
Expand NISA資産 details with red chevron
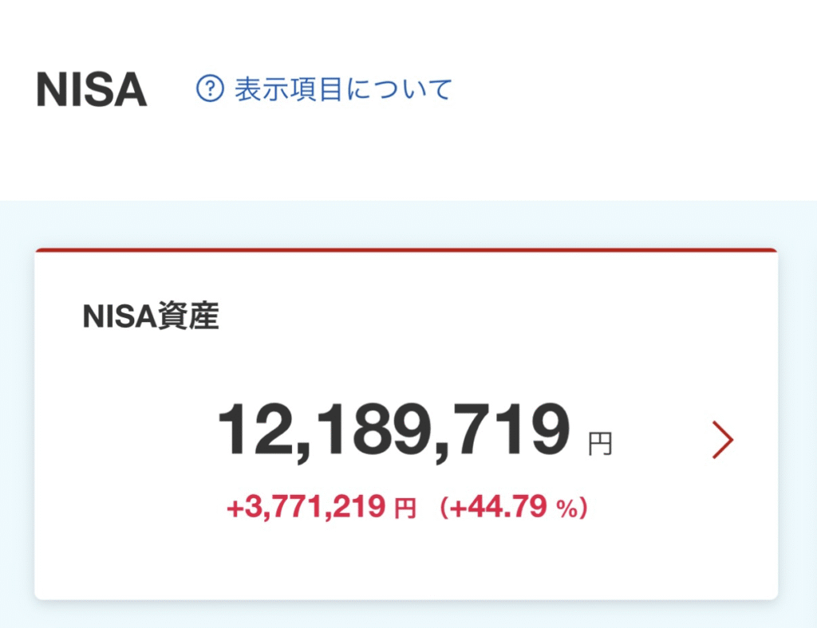(x=722, y=441)
